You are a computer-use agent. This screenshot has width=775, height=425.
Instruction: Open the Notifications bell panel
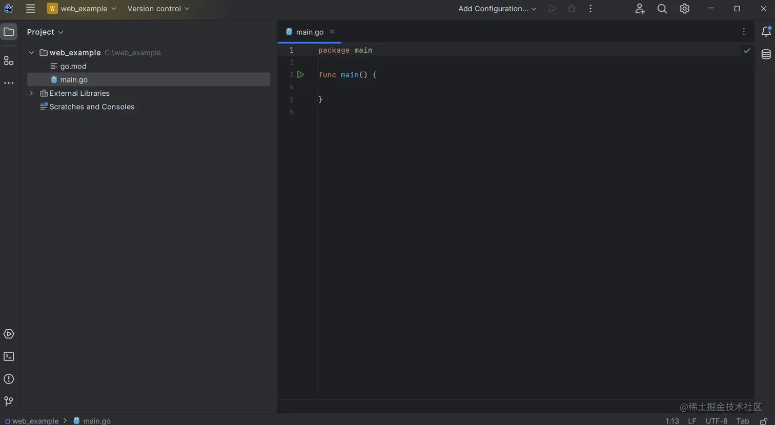(766, 32)
